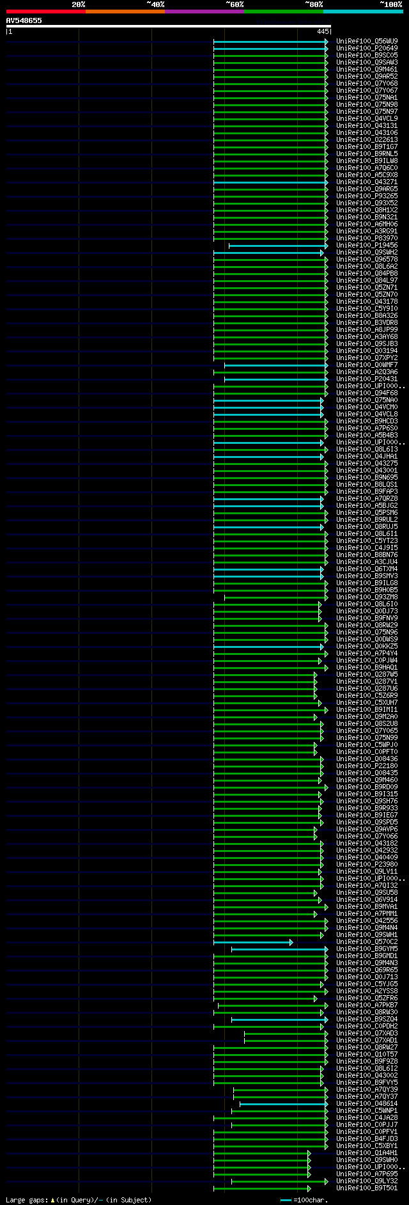Click the 445 end position label

(x=323, y=31)
